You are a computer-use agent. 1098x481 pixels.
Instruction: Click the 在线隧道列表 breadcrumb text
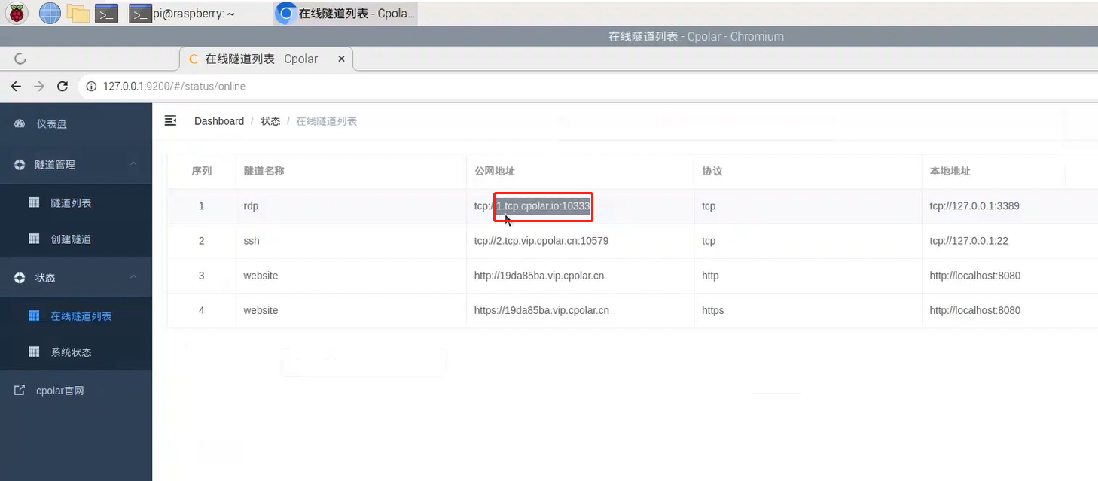(326, 121)
